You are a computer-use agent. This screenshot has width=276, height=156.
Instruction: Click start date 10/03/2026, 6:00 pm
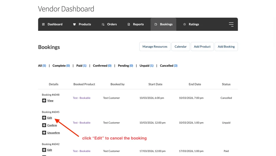pos(152,98)
